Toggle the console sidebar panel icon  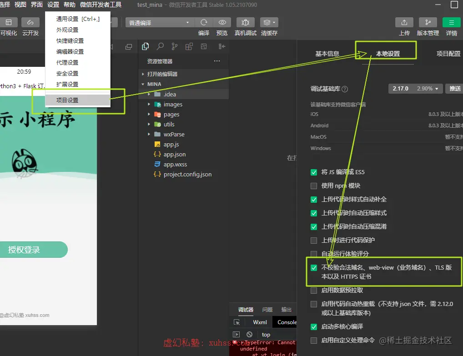pyautogui.click(x=236, y=335)
